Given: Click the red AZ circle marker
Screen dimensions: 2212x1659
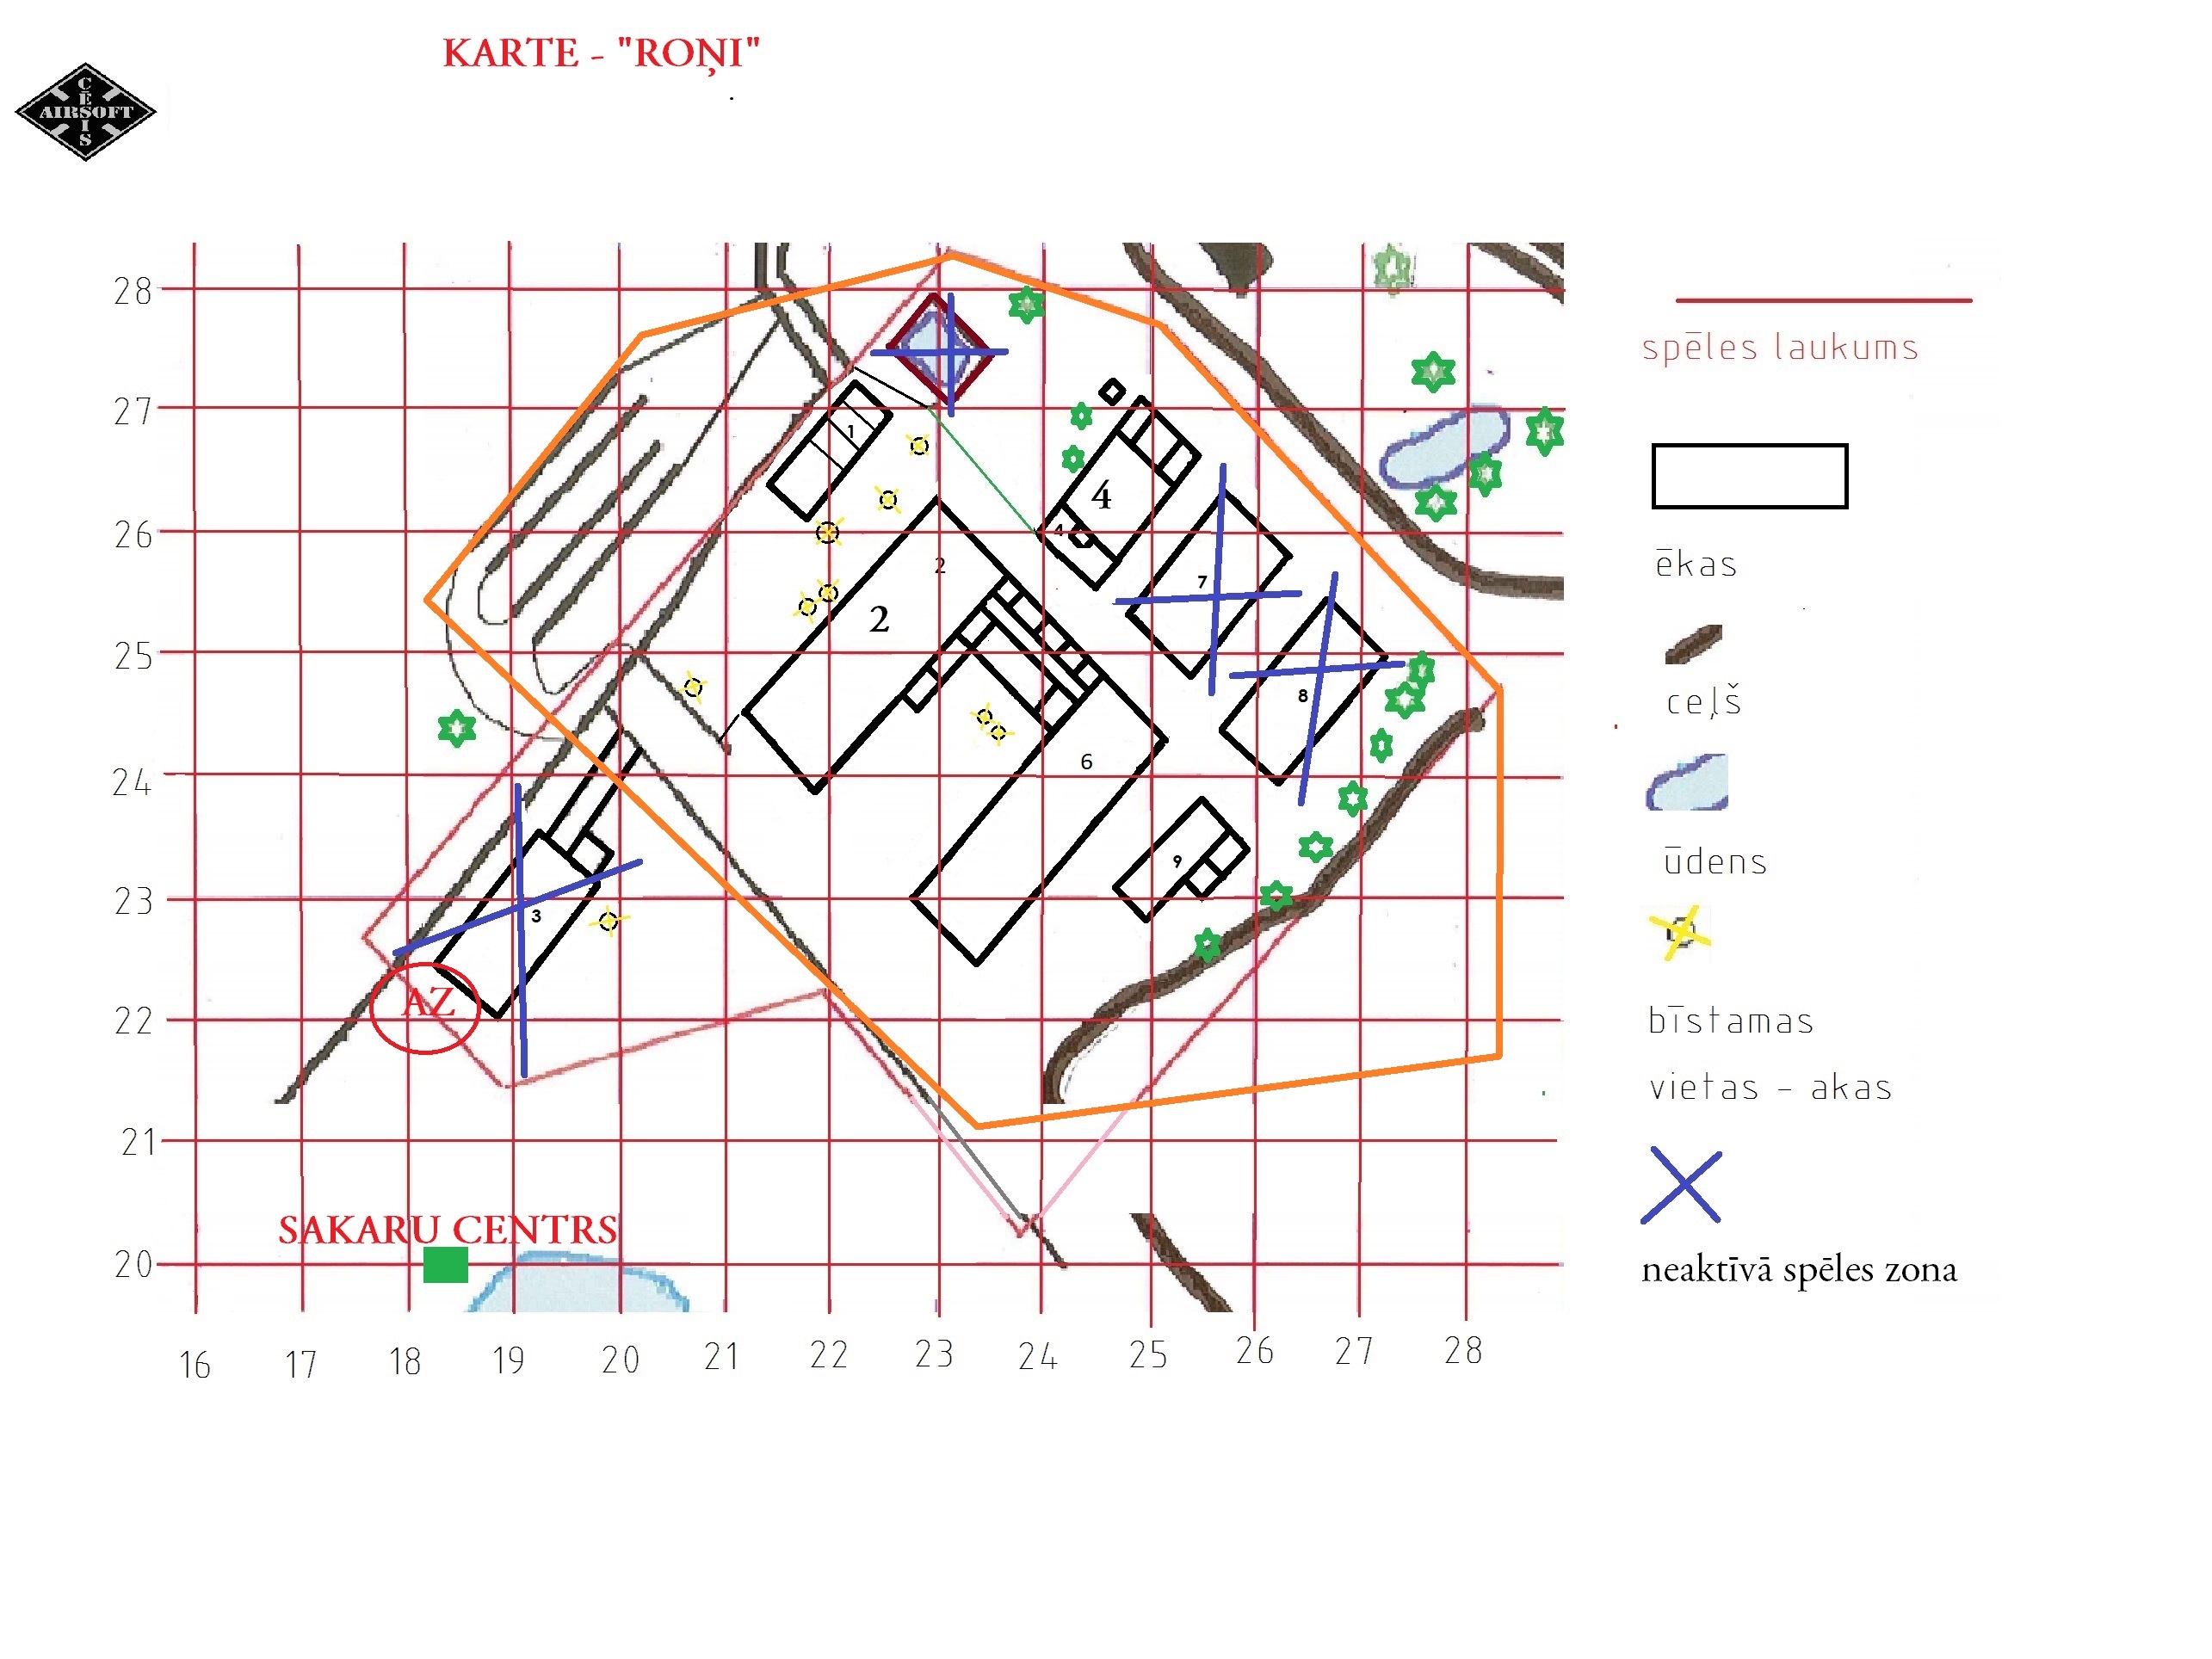Looking at the screenshot, I should click(x=425, y=1007).
